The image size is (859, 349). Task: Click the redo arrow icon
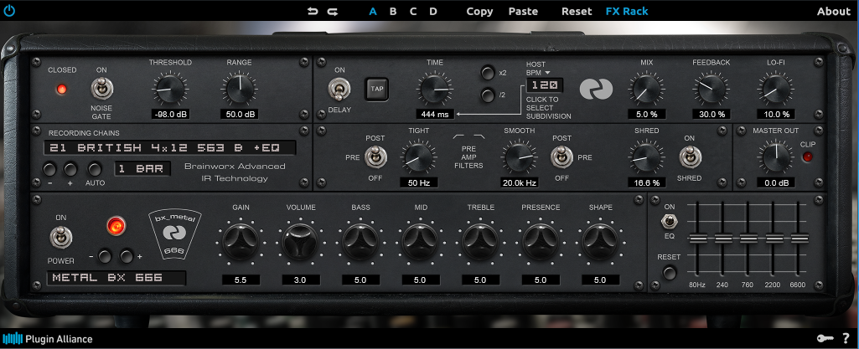point(332,11)
